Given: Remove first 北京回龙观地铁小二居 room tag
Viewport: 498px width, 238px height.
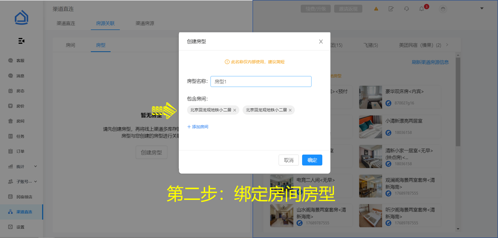Looking at the screenshot, I should pyautogui.click(x=235, y=110).
